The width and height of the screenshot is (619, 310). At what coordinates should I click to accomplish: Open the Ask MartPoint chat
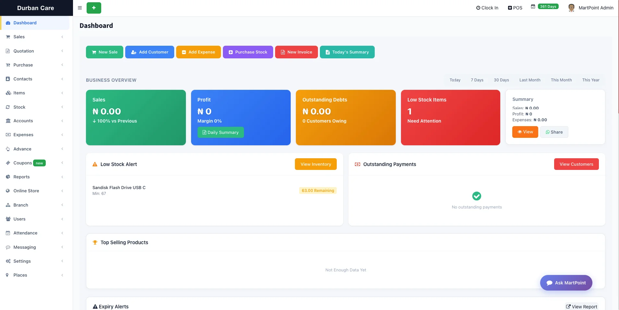566,283
